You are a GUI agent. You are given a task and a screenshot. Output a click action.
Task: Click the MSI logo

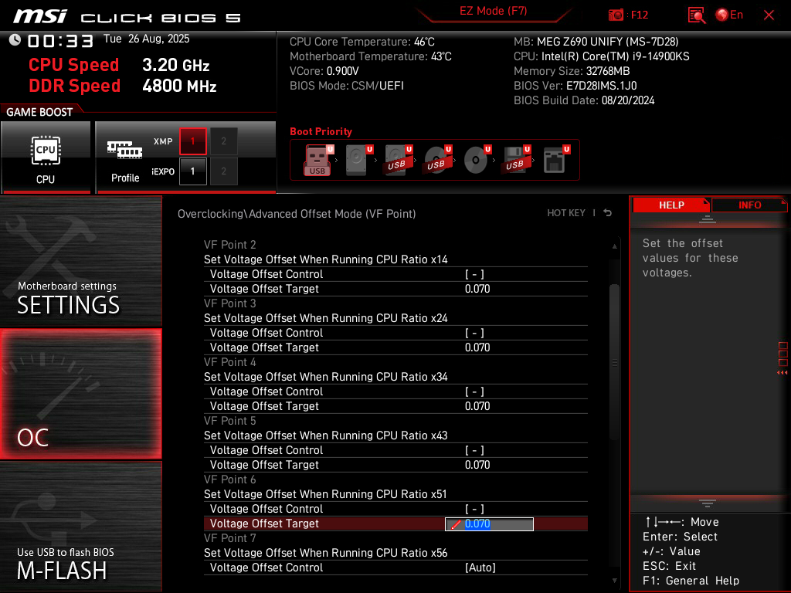pyautogui.click(x=40, y=16)
